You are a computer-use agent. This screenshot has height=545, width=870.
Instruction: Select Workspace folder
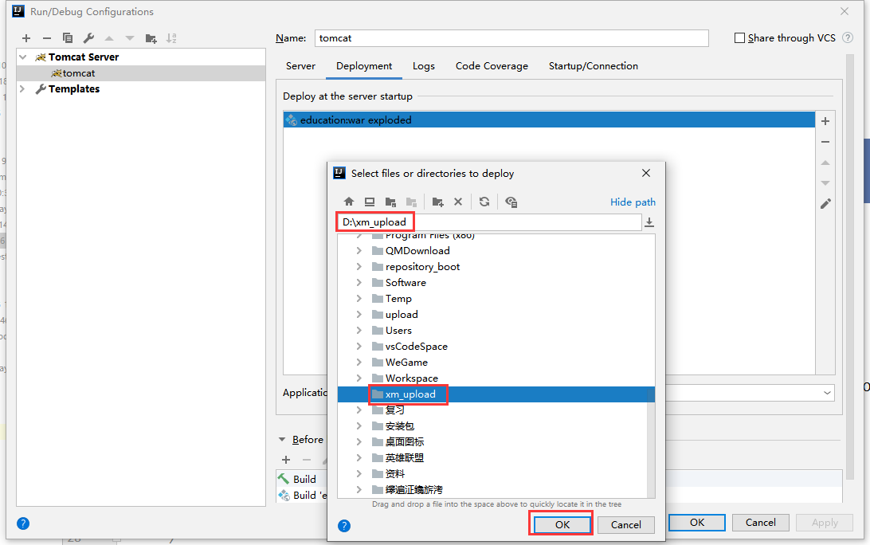[411, 378]
